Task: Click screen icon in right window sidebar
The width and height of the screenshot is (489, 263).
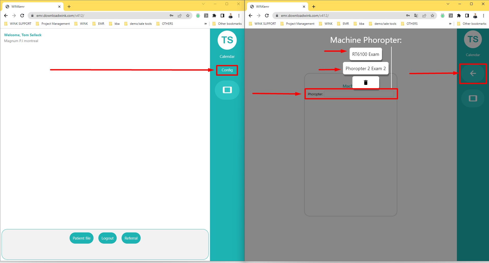Action: pos(473,98)
